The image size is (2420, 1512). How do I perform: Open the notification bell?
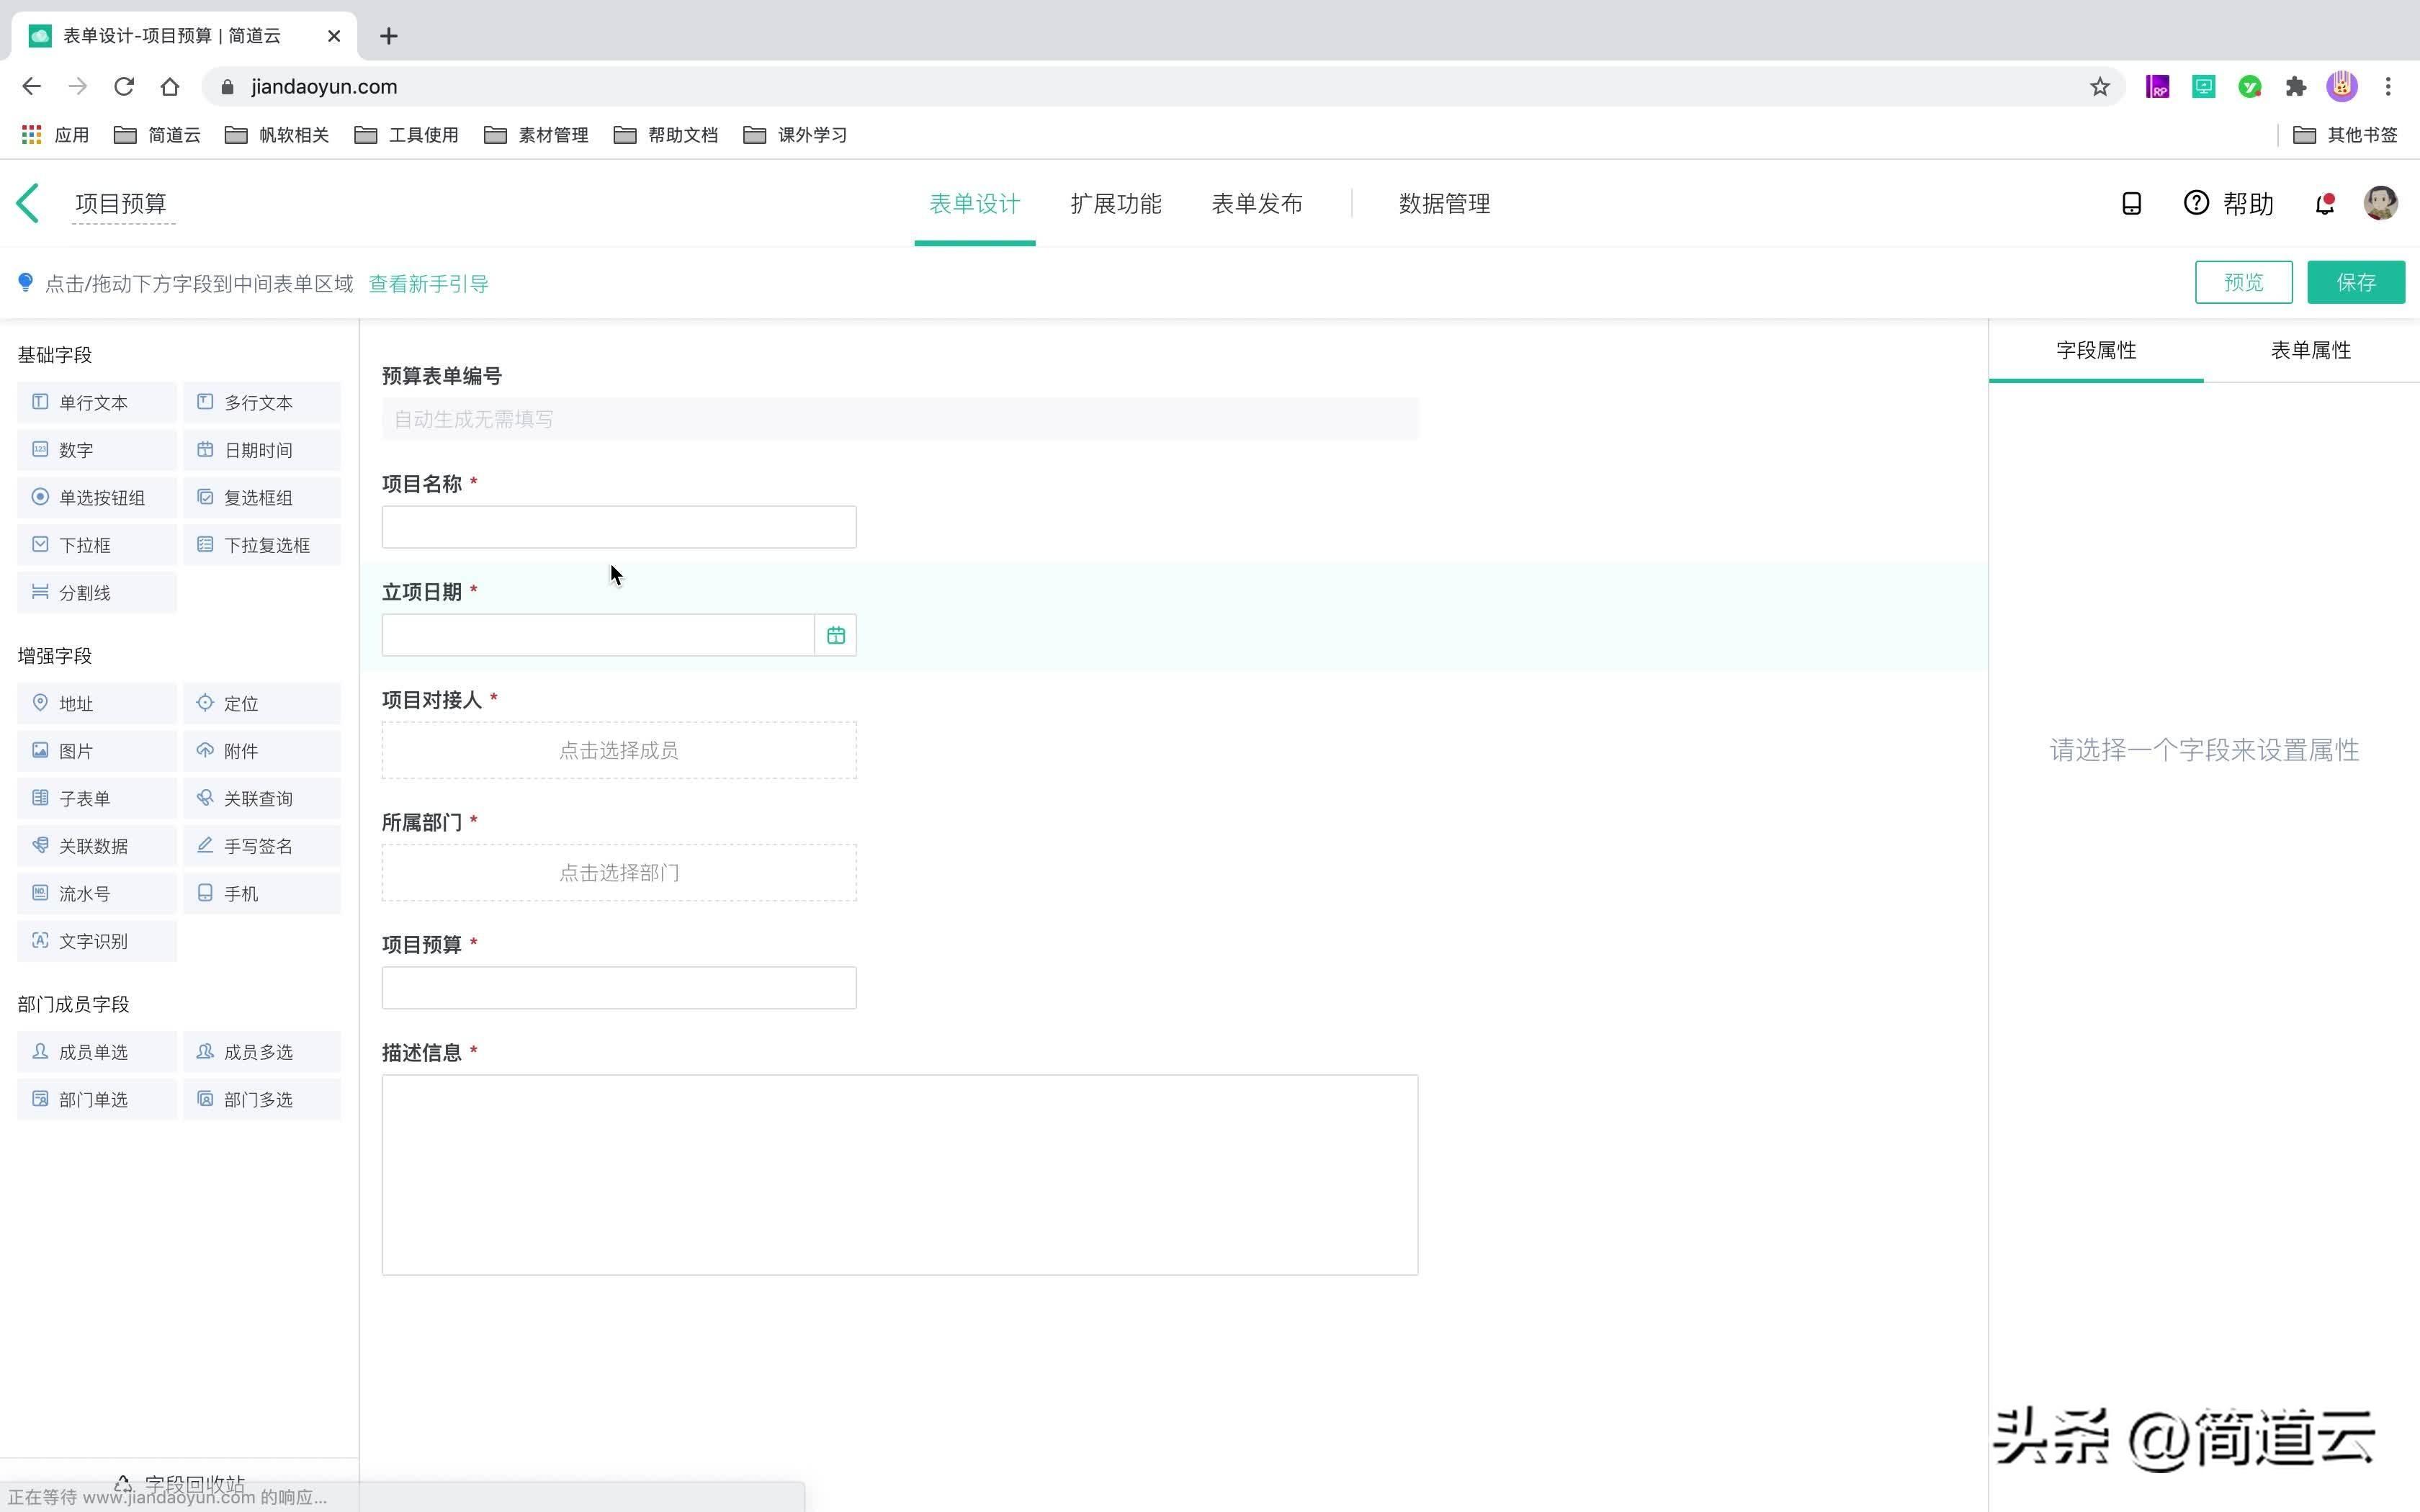(2324, 203)
